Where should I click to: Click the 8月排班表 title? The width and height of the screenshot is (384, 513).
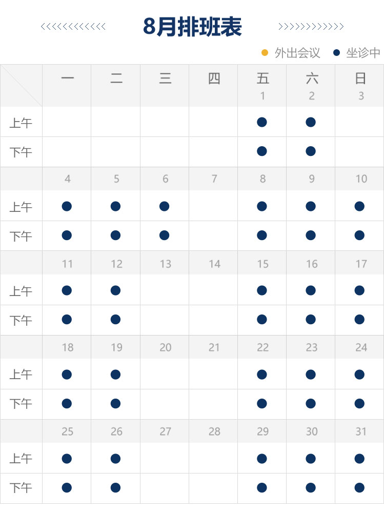tap(192, 27)
